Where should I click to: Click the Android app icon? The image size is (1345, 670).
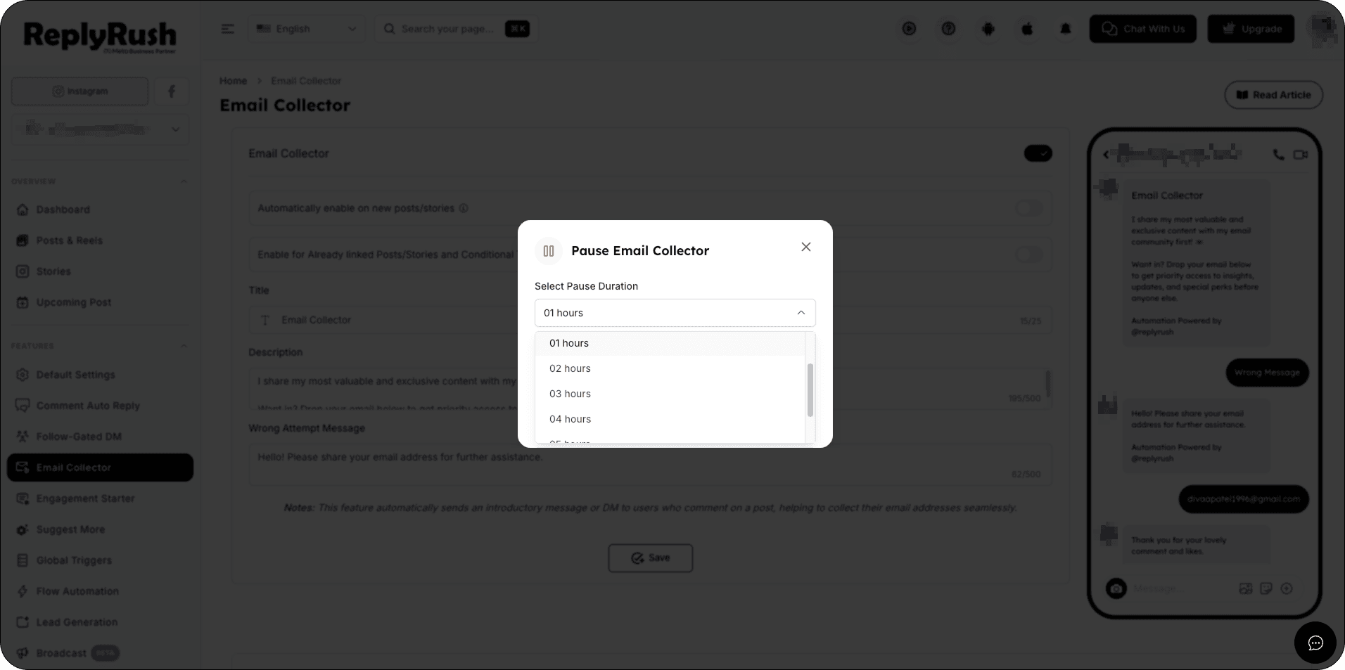pos(988,29)
